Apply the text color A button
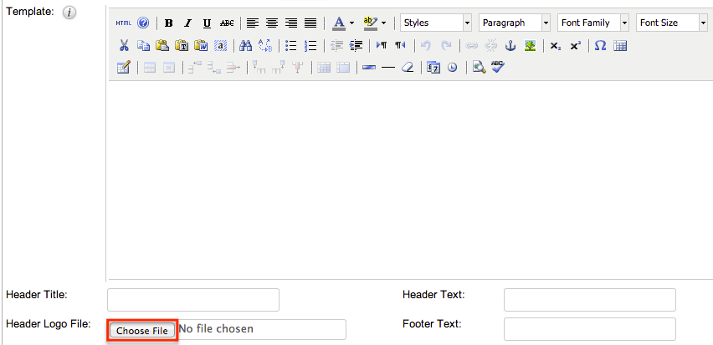The height and width of the screenshot is (345, 713). click(x=339, y=23)
